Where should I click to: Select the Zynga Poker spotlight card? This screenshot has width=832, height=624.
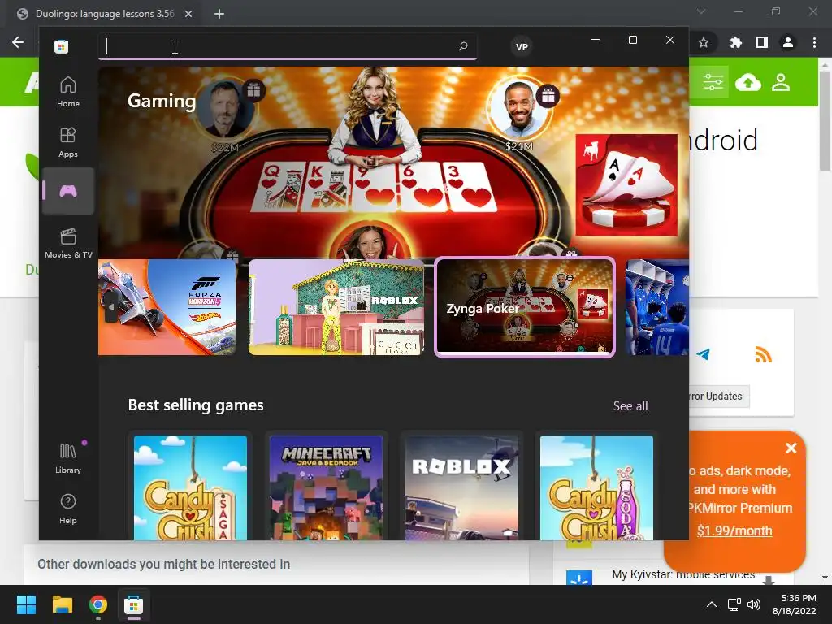525,307
